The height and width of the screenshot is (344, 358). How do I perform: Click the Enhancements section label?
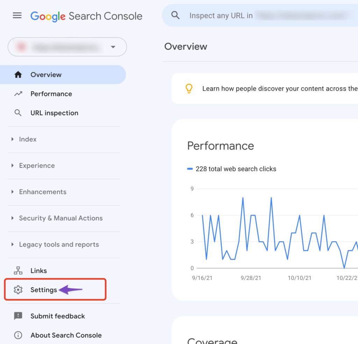pyautogui.click(x=43, y=192)
